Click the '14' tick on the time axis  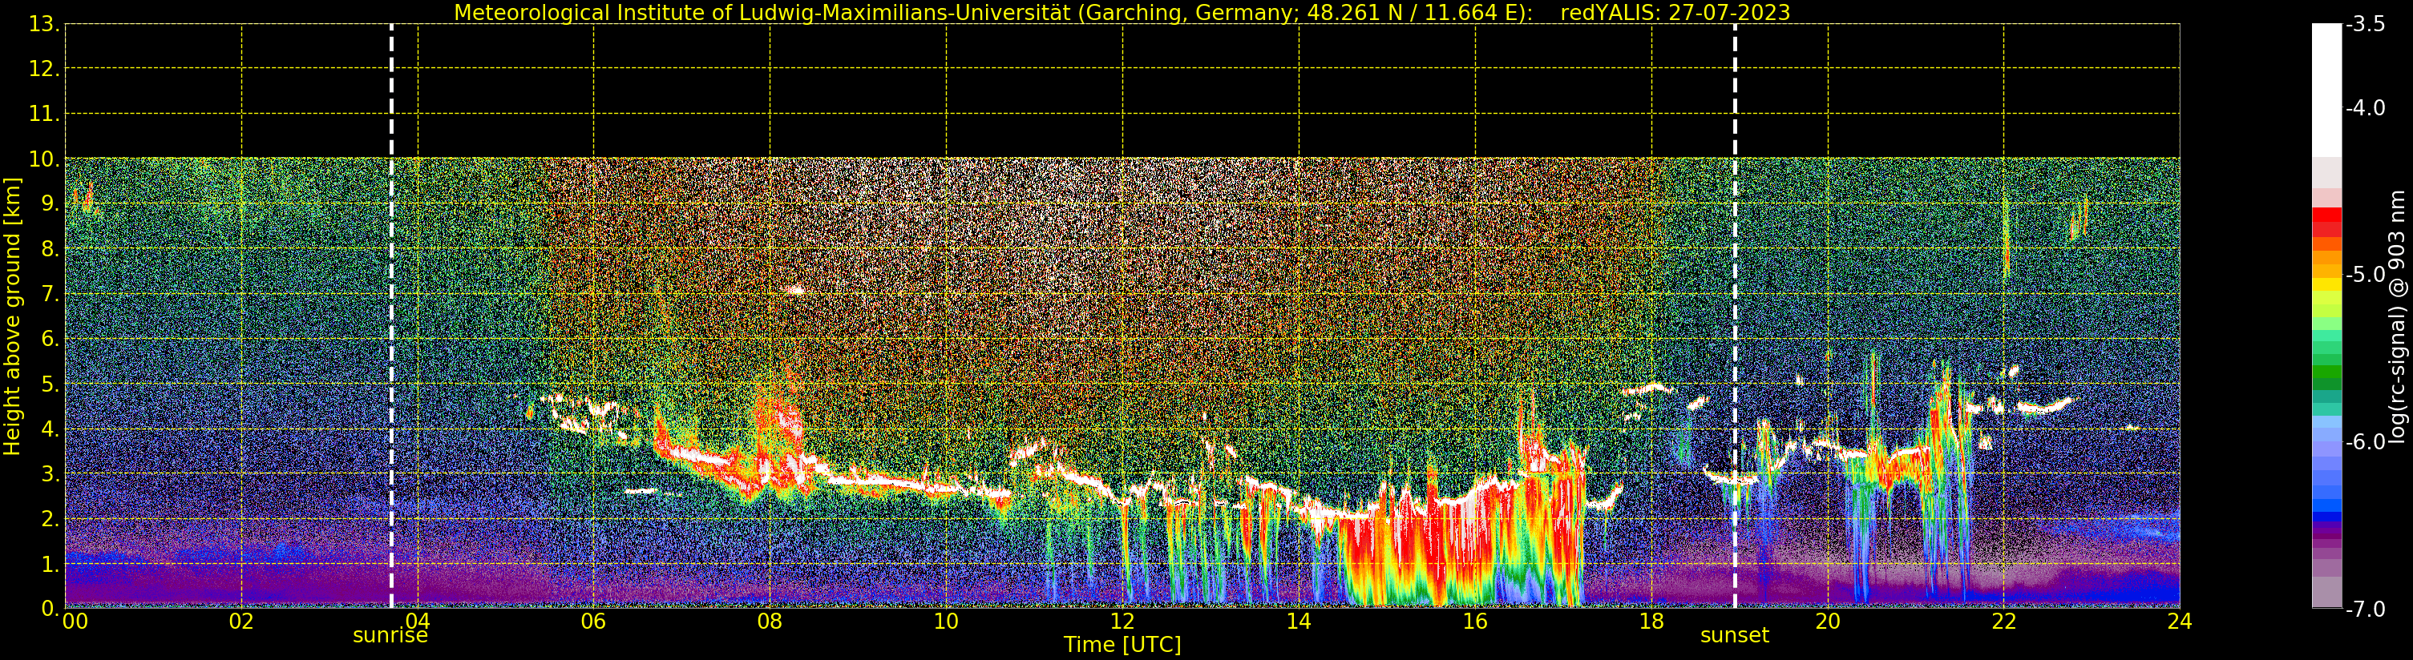[x=1299, y=621]
